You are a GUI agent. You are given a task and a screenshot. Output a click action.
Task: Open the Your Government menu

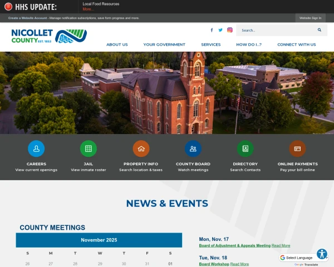click(x=164, y=44)
